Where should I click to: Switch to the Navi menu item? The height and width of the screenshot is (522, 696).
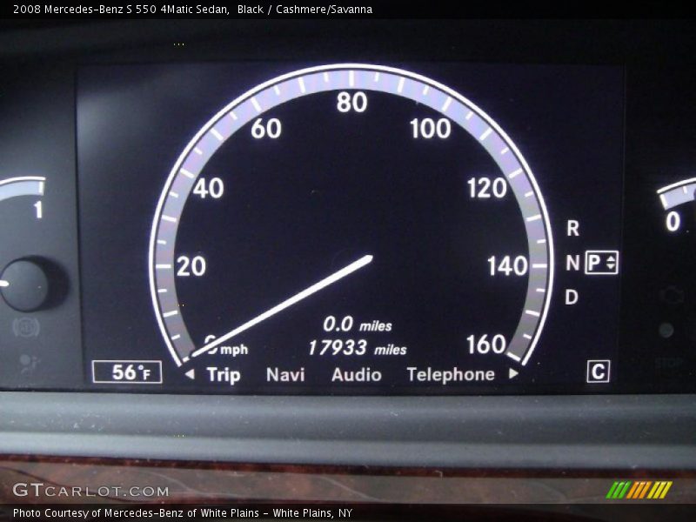287,375
